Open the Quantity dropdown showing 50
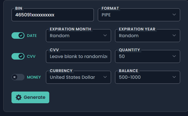Screen dimensions: 188x116 147,56
